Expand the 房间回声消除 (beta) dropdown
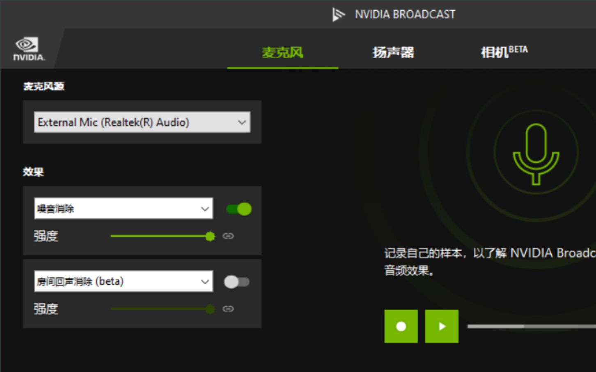This screenshot has width=596, height=372. pyautogui.click(x=124, y=281)
